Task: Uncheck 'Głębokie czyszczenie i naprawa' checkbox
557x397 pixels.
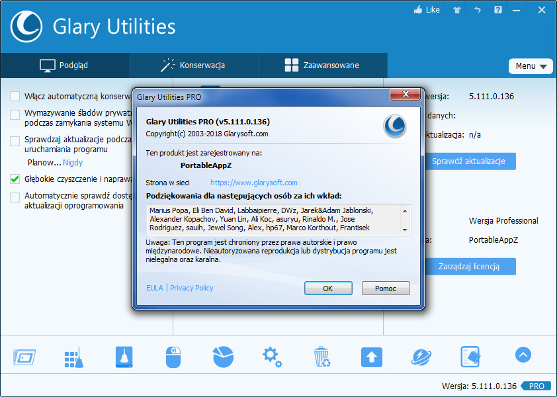Action: [15, 179]
